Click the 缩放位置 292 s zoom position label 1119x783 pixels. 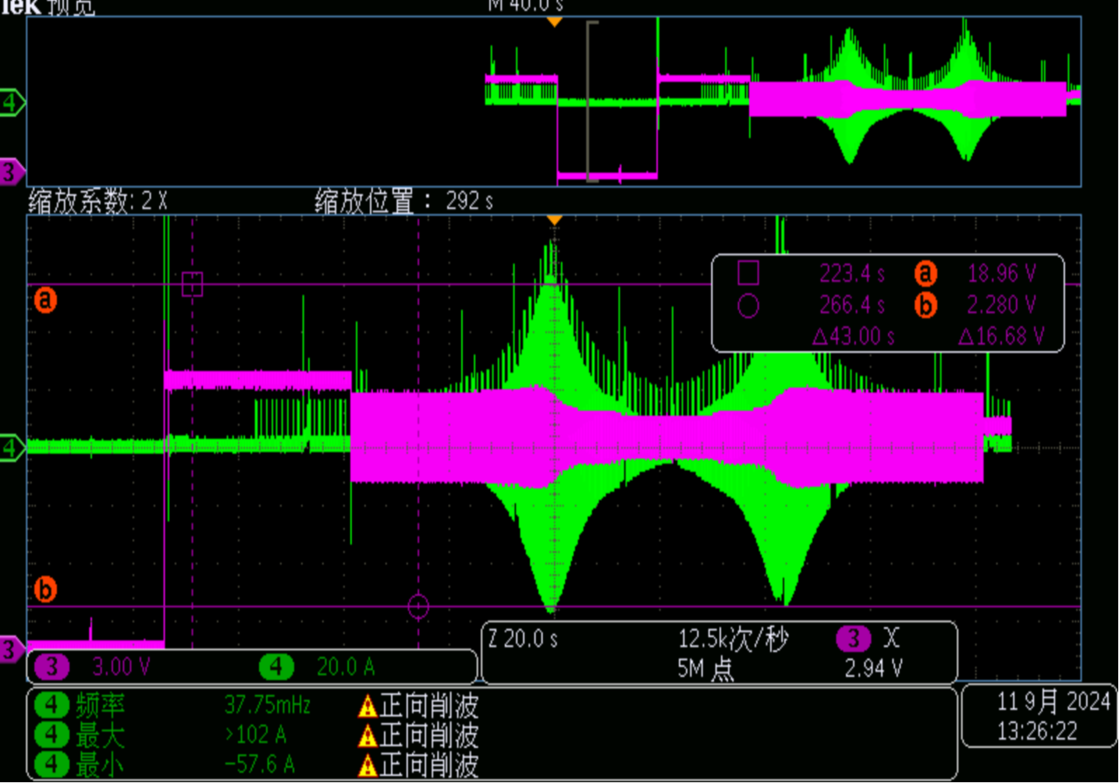(403, 201)
